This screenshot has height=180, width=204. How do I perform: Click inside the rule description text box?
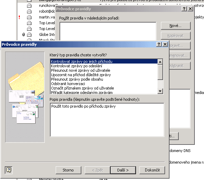click(107, 120)
